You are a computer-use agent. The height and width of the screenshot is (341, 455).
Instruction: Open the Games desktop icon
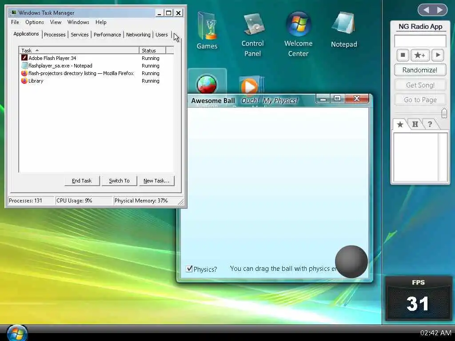click(207, 31)
